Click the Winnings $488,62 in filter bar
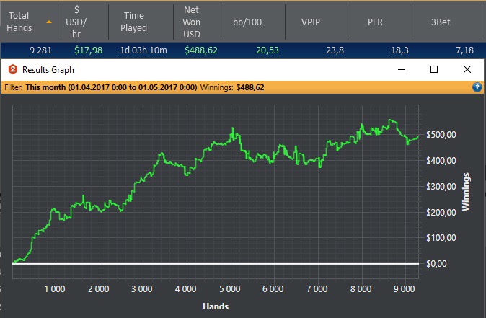 click(232, 87)
